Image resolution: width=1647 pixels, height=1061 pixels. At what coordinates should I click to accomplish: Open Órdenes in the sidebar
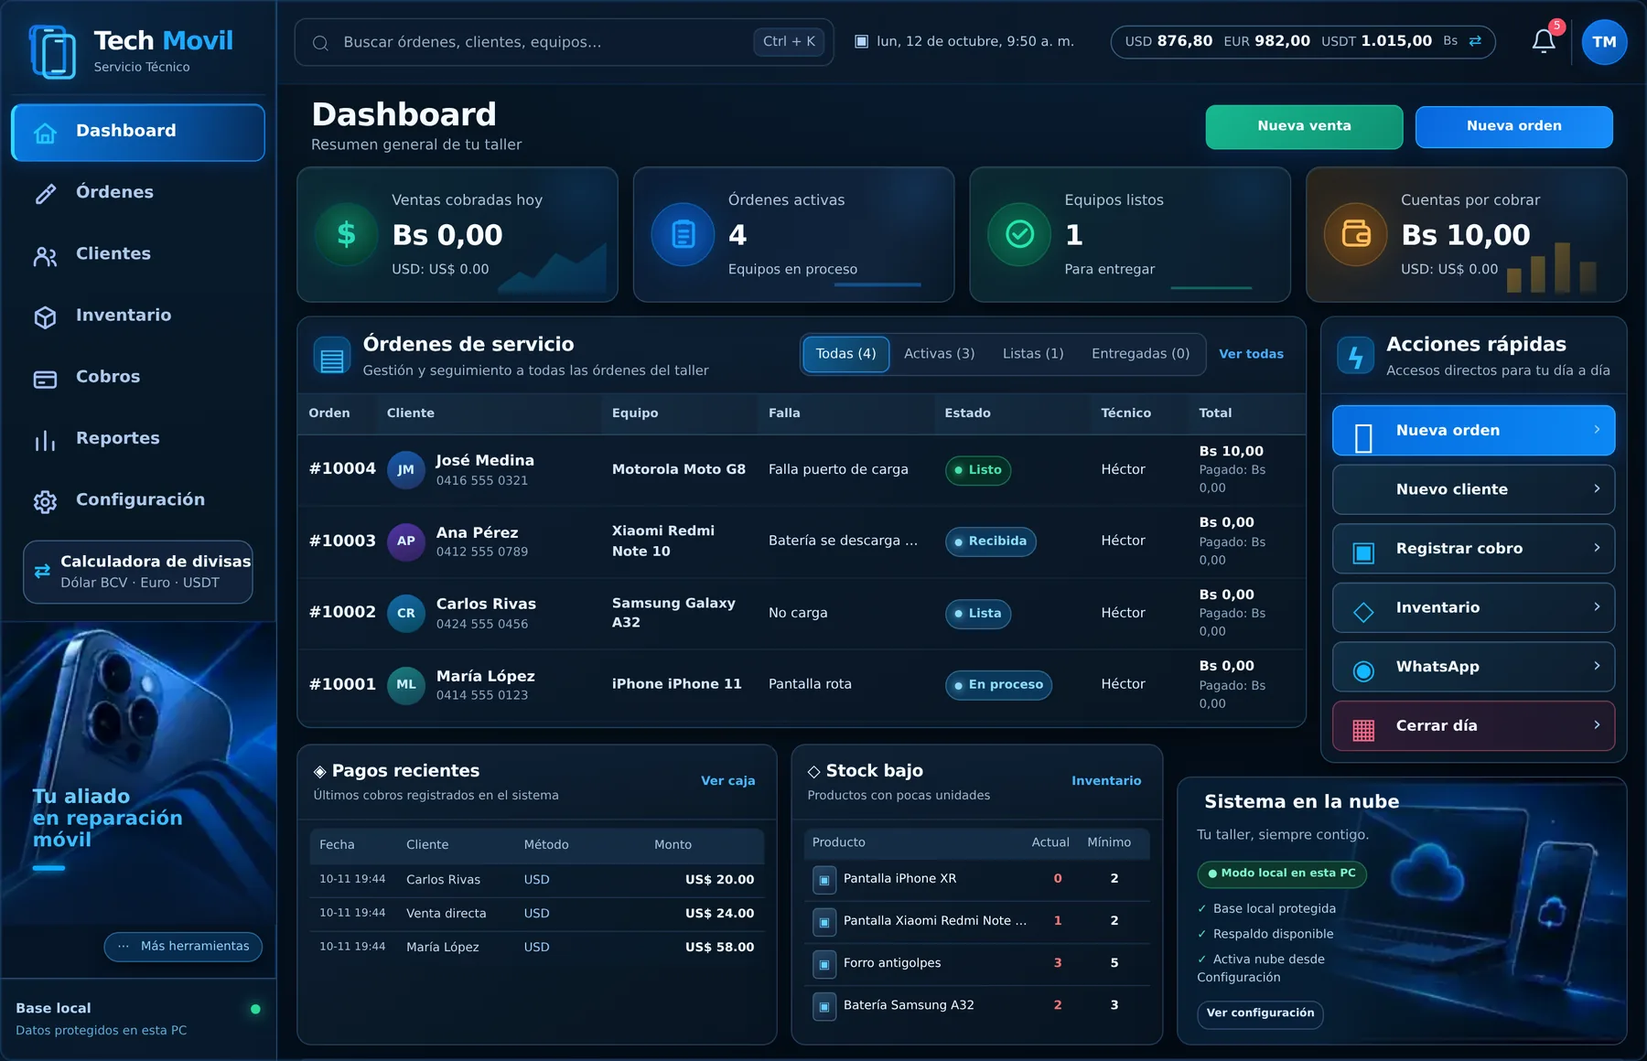click(x=138, y=193)
